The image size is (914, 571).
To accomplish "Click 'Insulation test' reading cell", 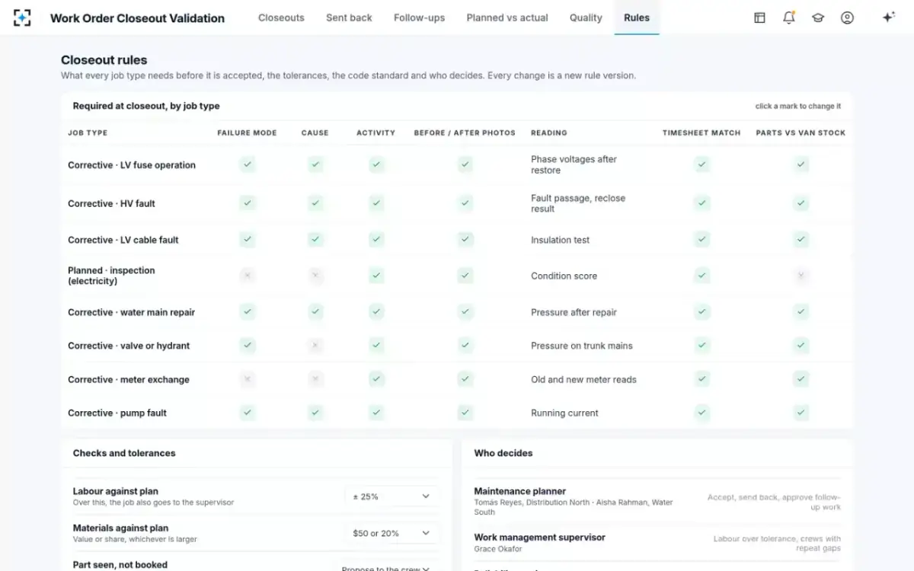I will pyautogui.click(x=560, y=240).
